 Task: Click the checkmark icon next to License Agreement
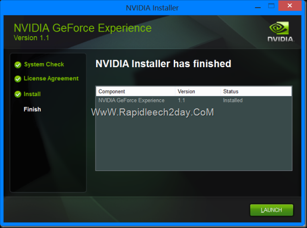(18, 79)
